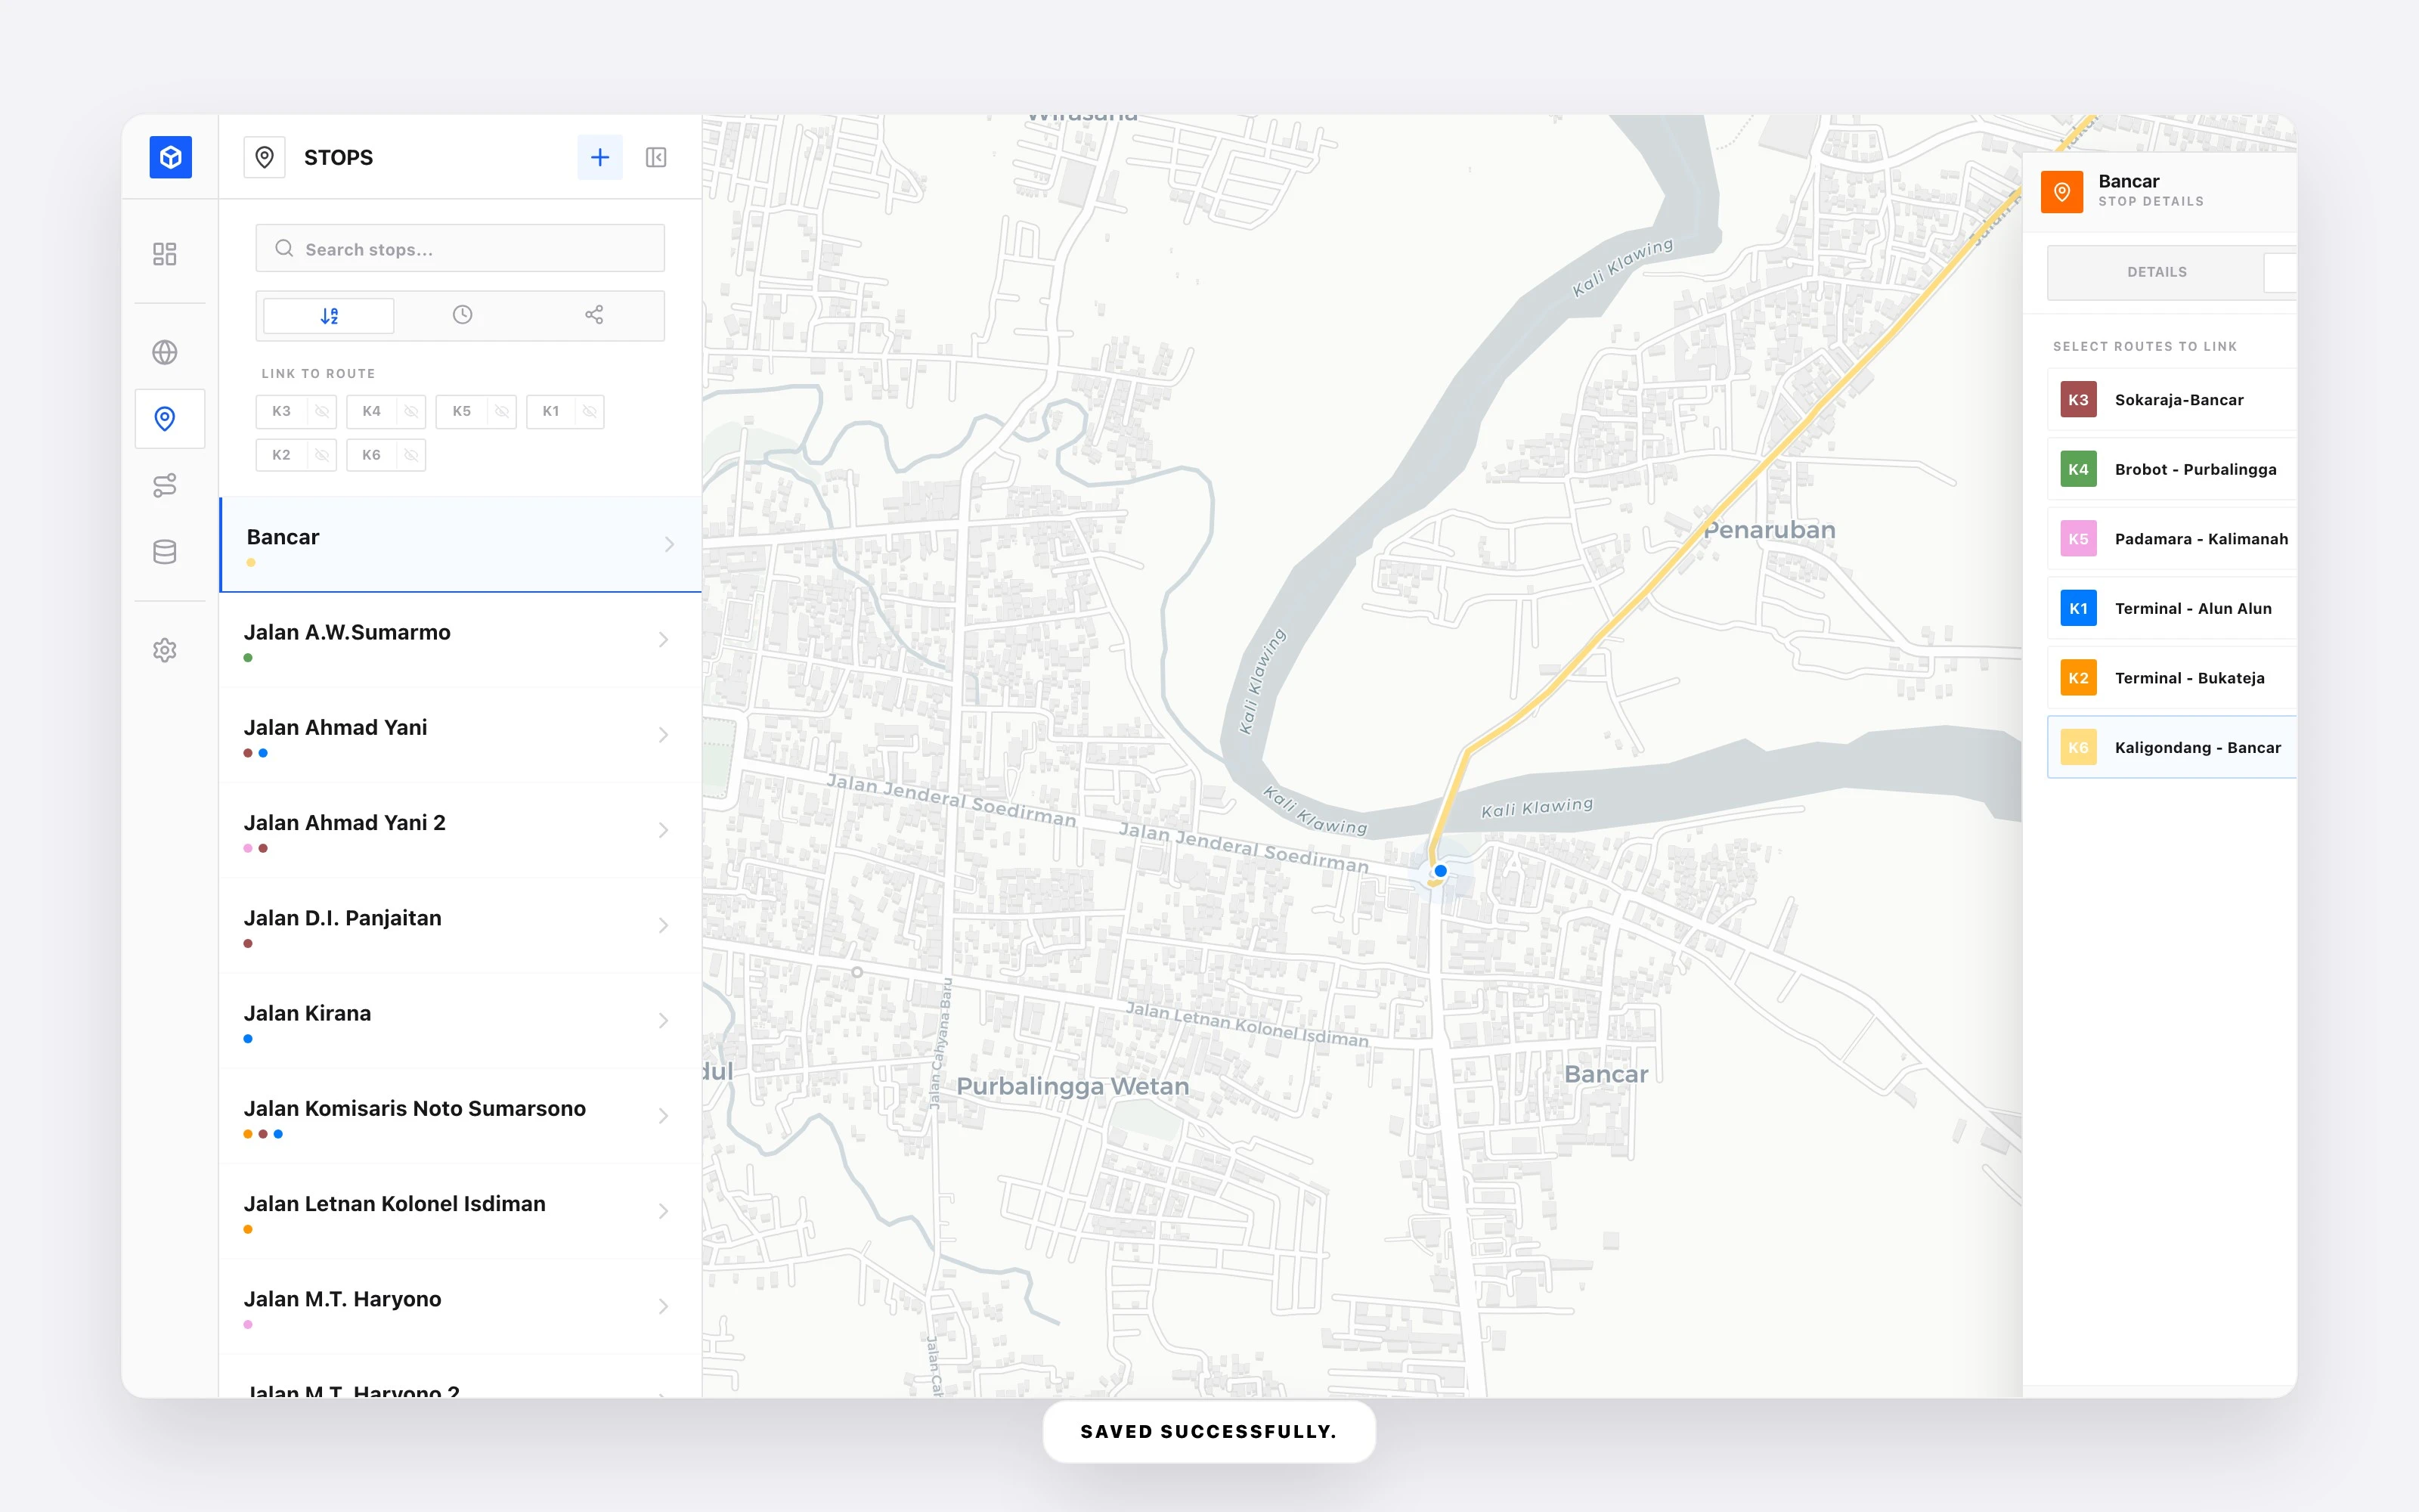2419x1512 pixels.
Task: Link route Sokaraja-Bancar to this stop
Action: point(2179,399)
